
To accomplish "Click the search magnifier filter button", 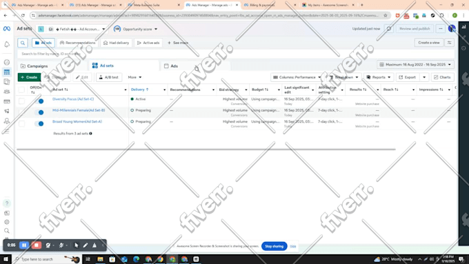I will pyautogui.click(x=23, y=43).
